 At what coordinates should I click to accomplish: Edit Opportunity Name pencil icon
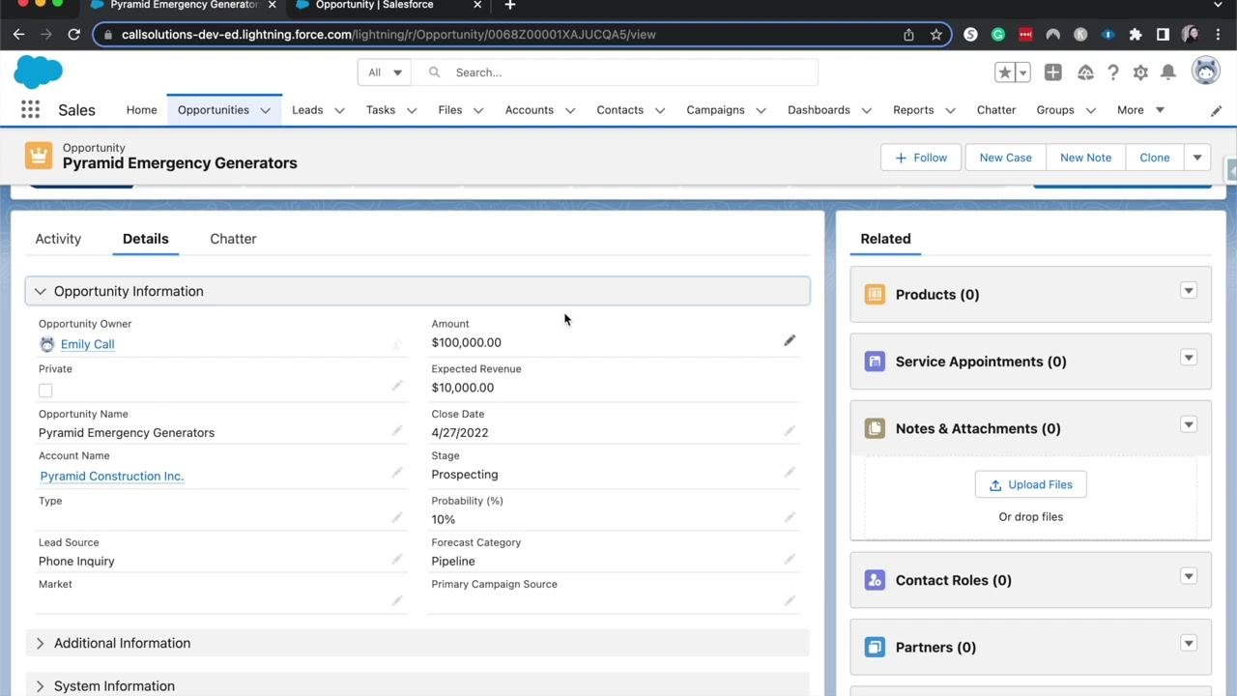[396, 430]
